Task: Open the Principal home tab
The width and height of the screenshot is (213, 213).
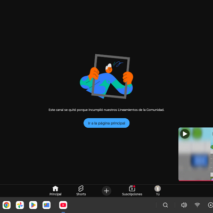Action: (55, 191)
